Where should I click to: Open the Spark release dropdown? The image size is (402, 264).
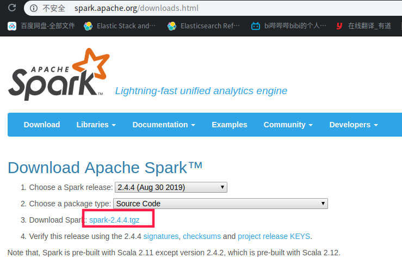pyautogui.click(x=171, y=187)
